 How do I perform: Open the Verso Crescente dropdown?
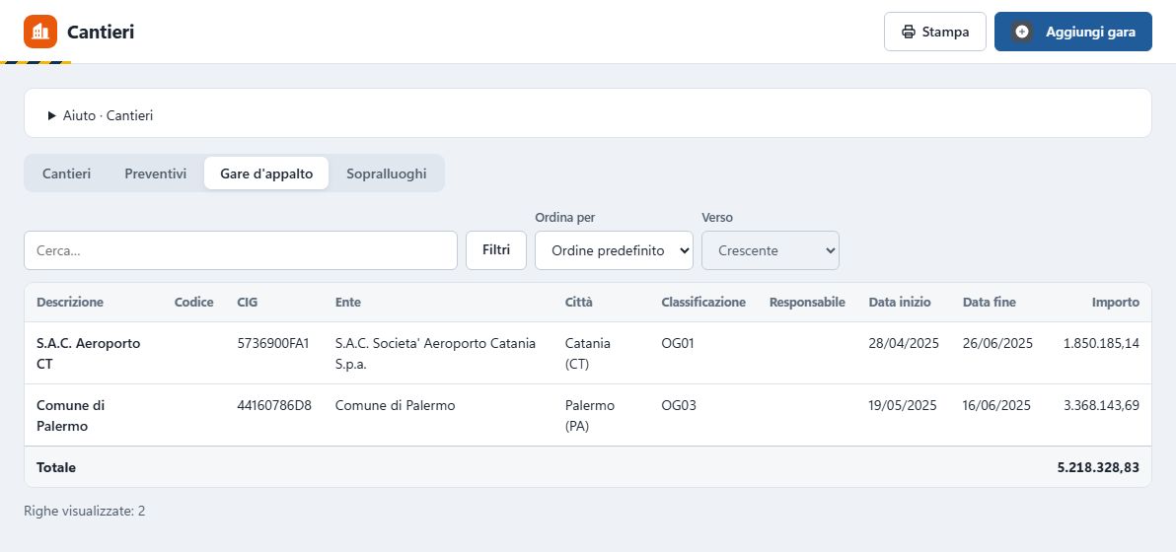pos(771,250)
